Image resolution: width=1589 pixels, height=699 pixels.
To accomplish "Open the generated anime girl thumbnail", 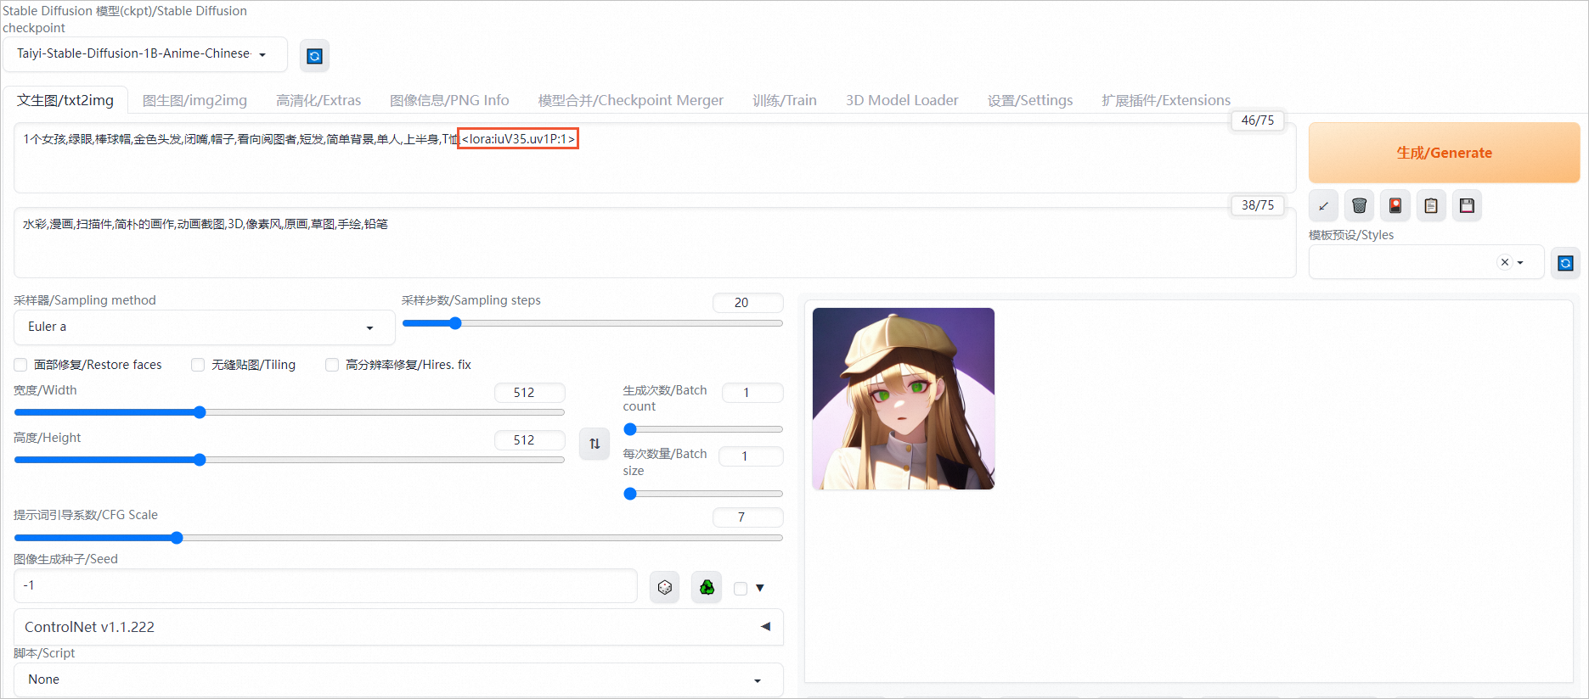I will tap(904, 399).
